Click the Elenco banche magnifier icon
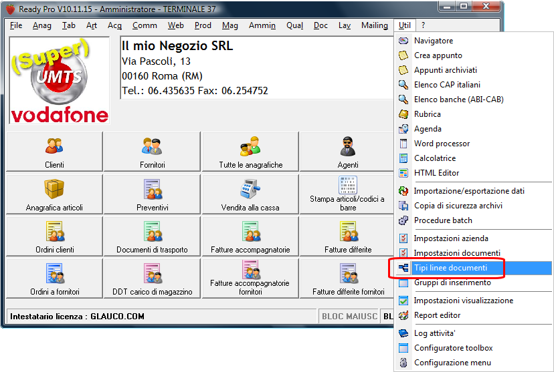Viewport: 554px width, 372px height. click(x=403, y=100)
